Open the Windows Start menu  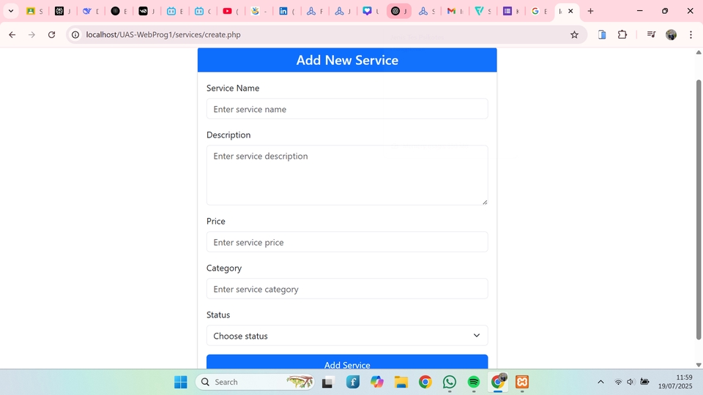tap(181, 382)
